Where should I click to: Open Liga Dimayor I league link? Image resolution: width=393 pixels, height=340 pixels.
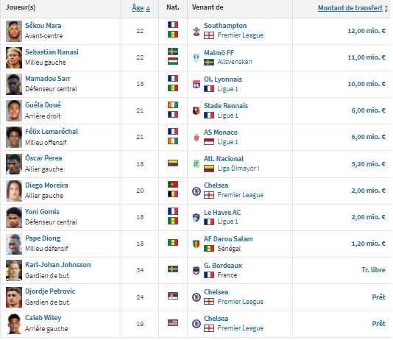point(238,169)
